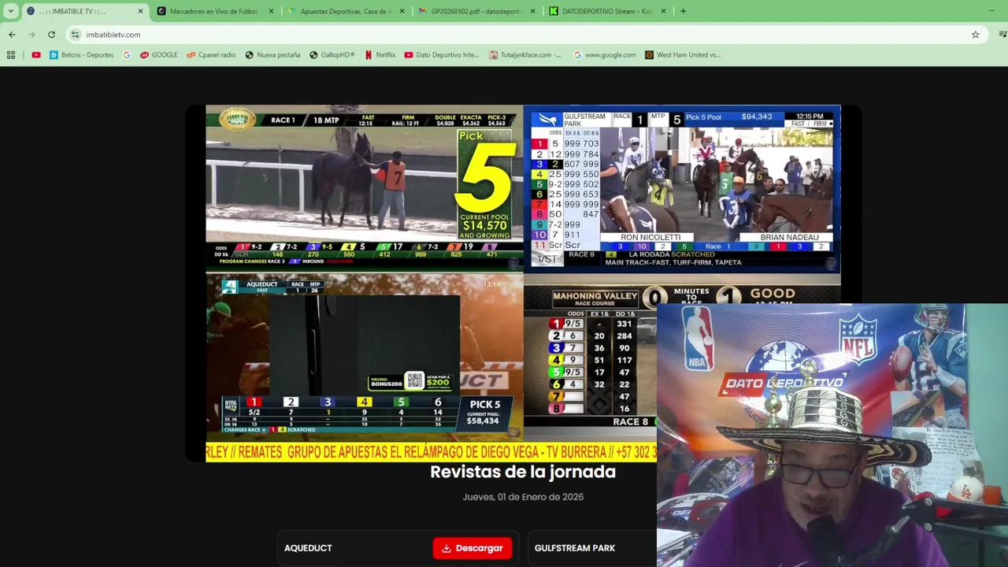Open the apps grid in bookmarks bar

(11, 55)
